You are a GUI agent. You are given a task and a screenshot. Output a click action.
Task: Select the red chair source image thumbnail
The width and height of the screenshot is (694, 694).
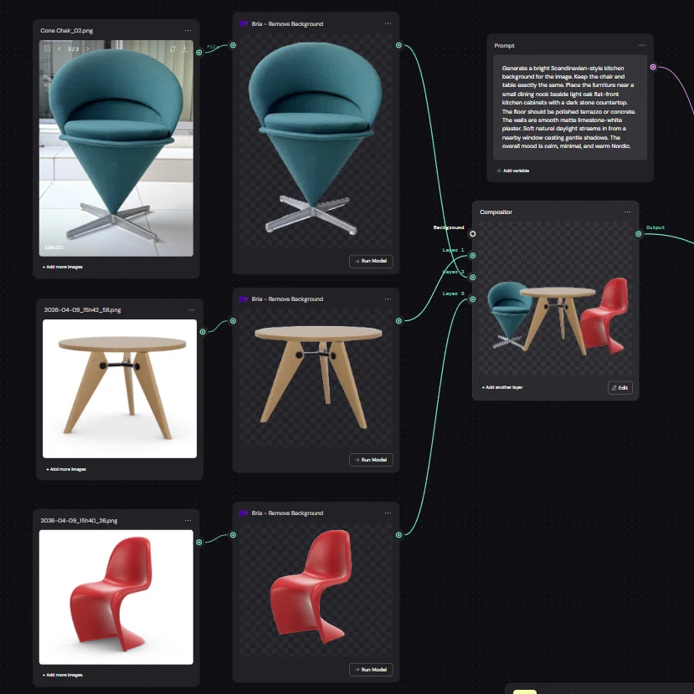point(116,597)
